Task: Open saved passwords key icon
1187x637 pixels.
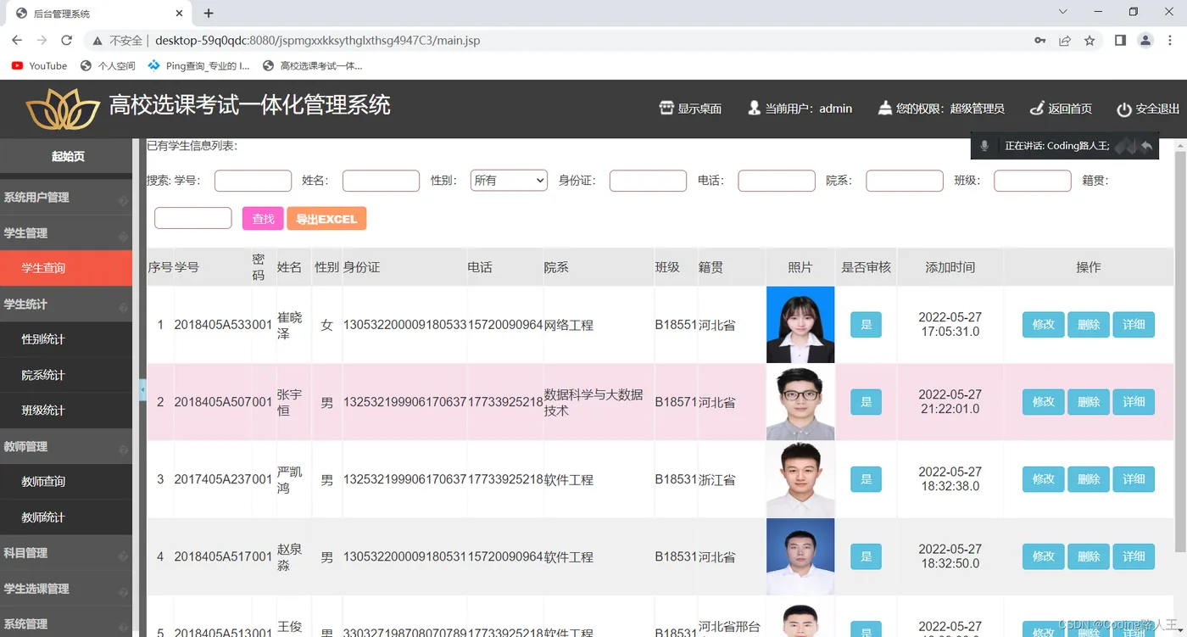Action: pos(1039,40)
